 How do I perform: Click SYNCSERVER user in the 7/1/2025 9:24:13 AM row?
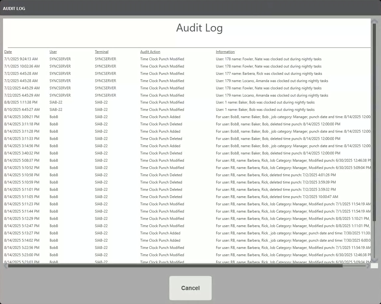(x=60, y=59)
